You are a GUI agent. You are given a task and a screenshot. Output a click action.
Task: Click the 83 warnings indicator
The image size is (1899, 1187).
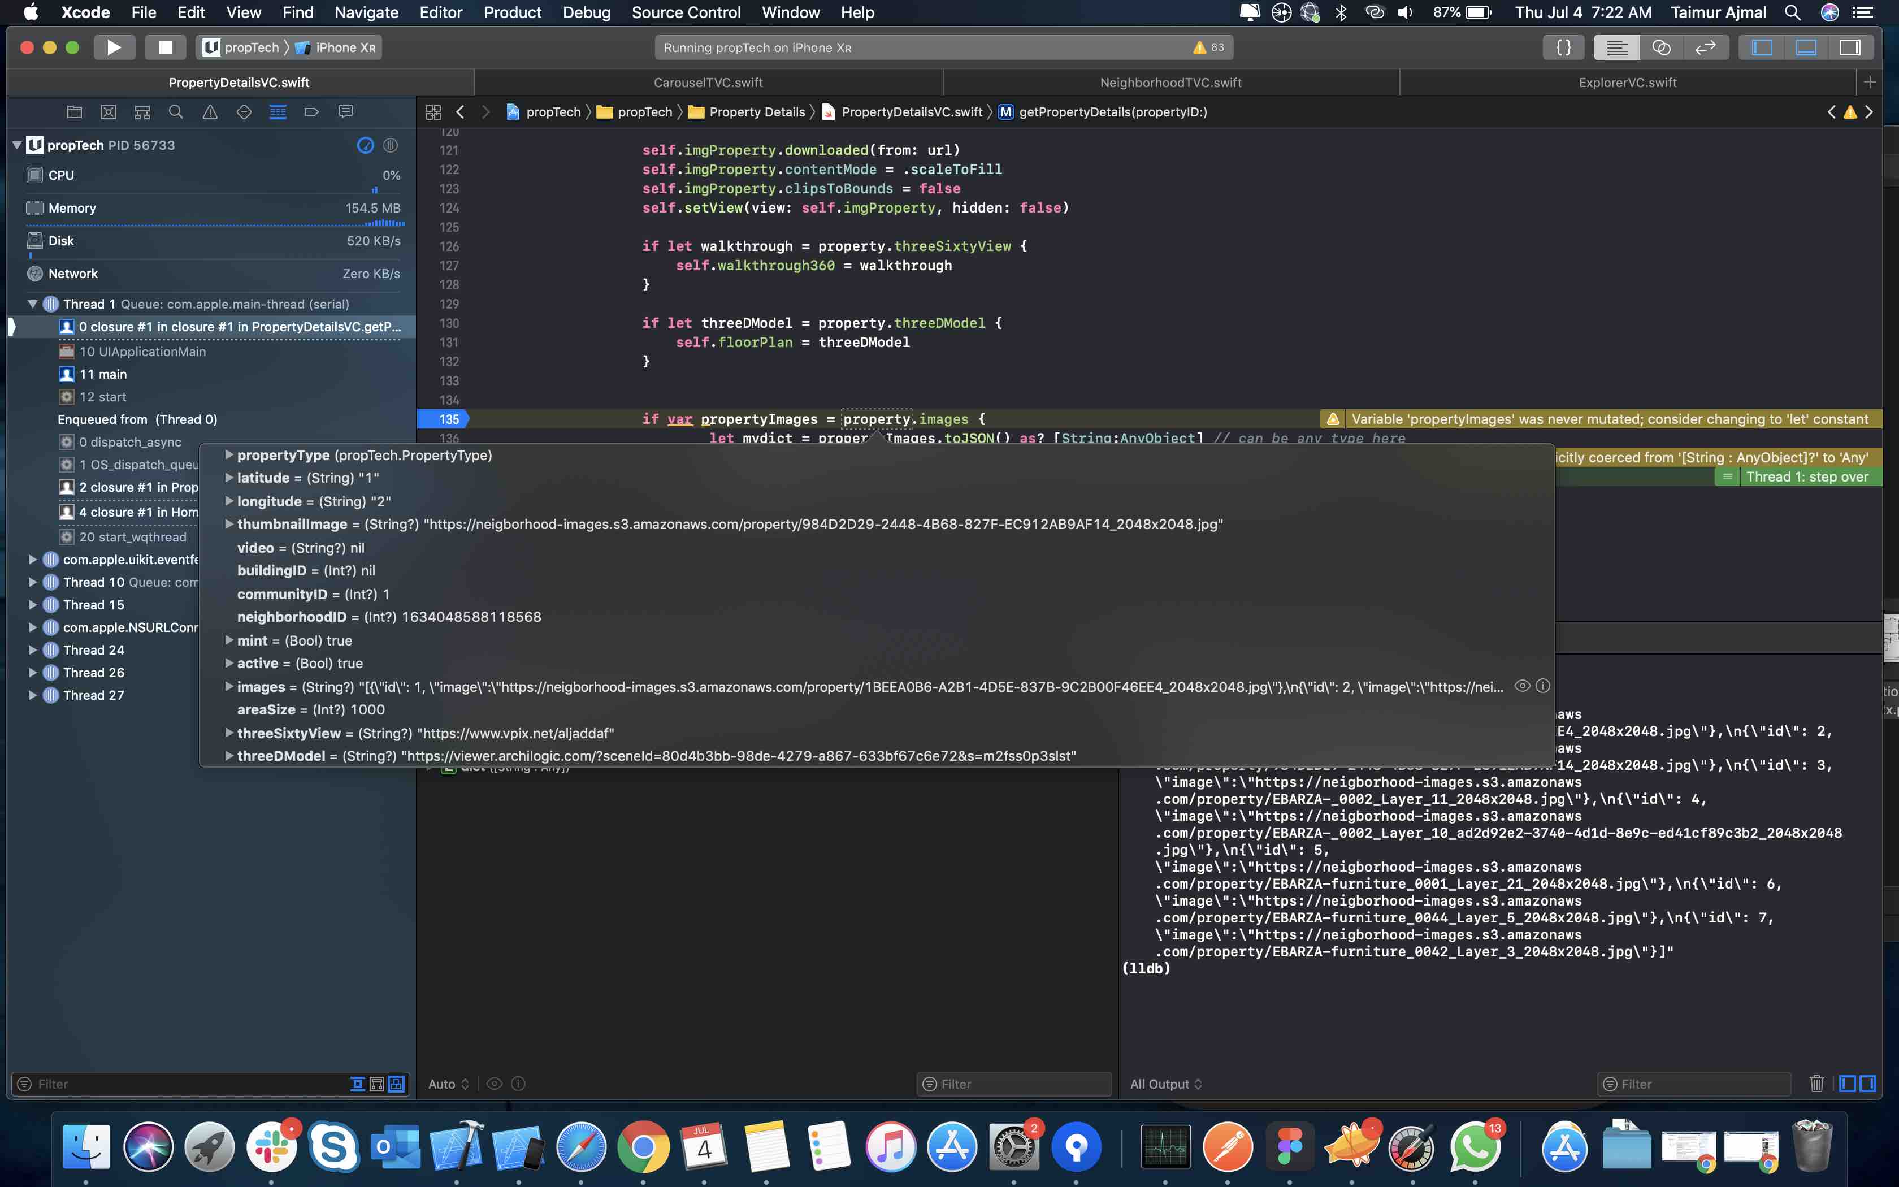1208,47
